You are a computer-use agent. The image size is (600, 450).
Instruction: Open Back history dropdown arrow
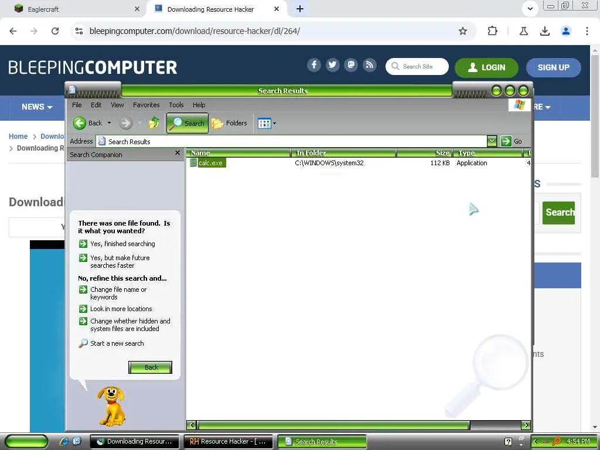110,123
